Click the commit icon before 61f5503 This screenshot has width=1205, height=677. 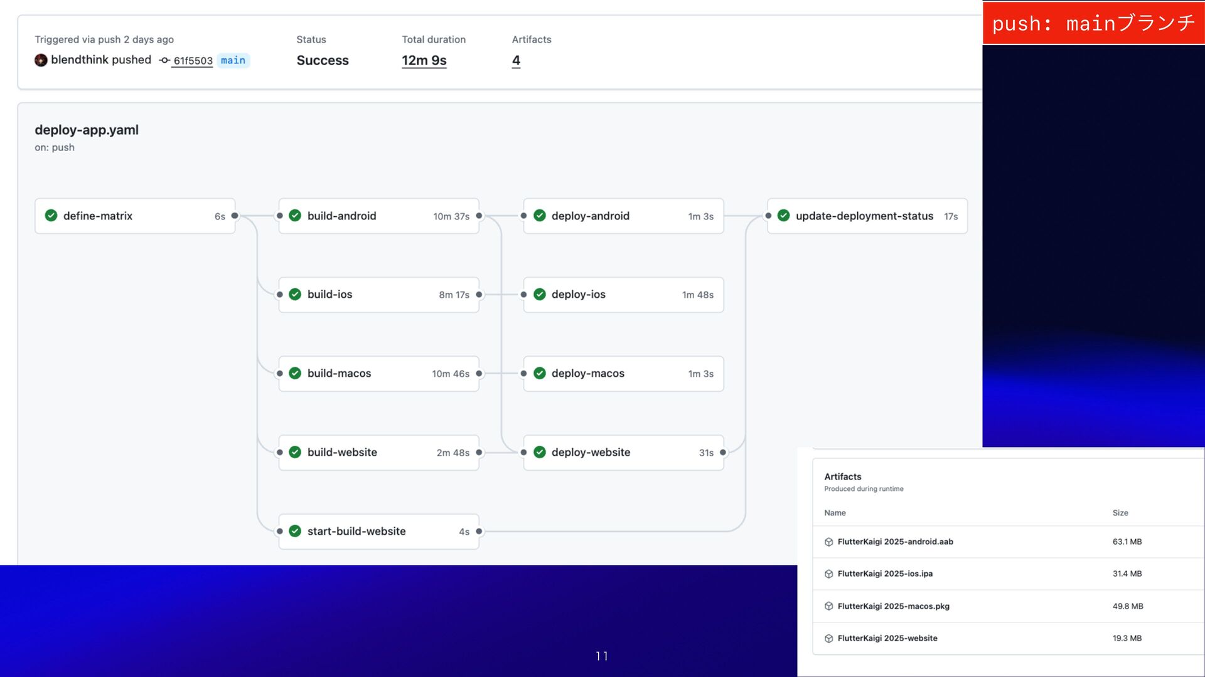click(164, 60)
